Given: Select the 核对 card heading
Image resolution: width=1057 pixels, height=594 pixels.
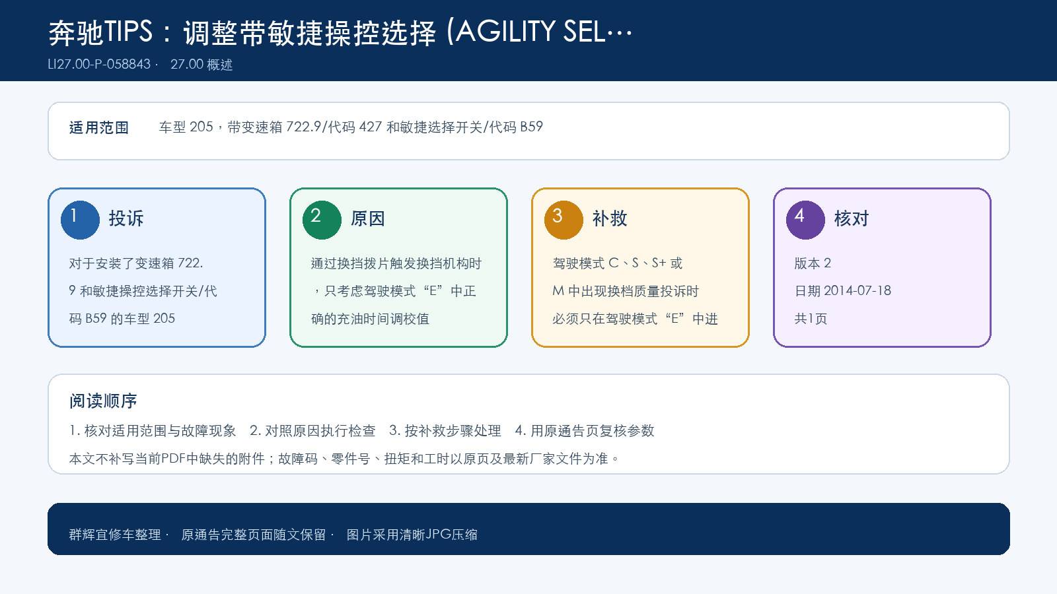Looking at the screenshot, I should (x=852, y=218).
